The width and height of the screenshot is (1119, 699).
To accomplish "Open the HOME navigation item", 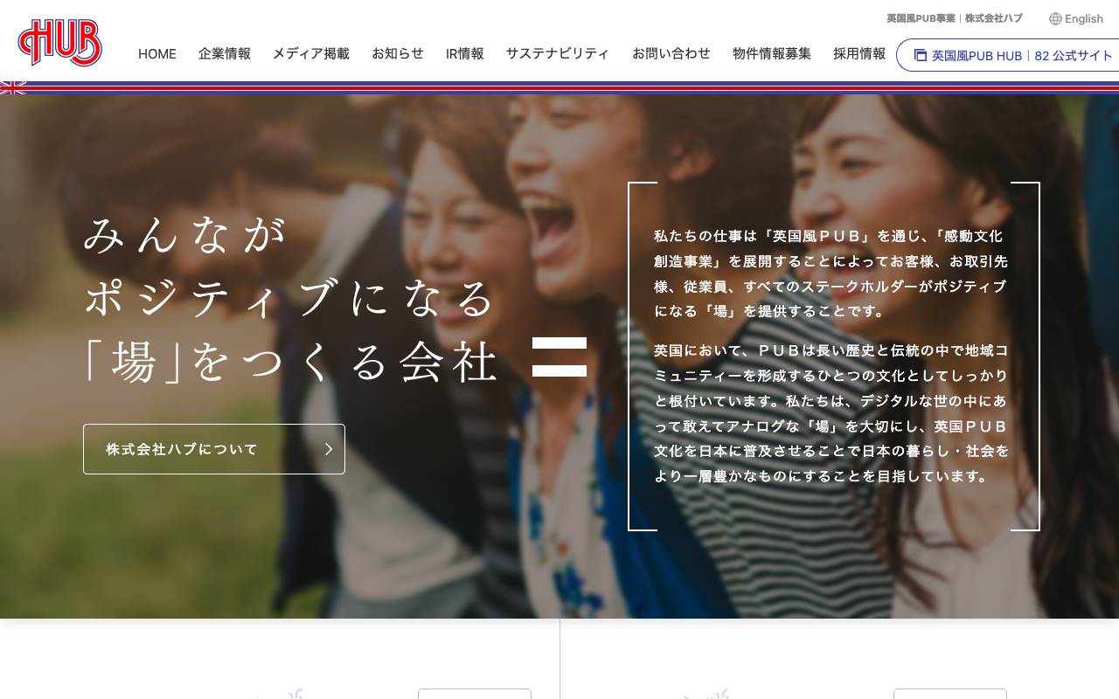I will coord(156,54).
